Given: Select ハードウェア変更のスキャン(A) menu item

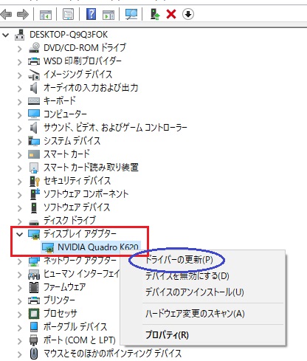Looking at the screenshot, I should pyautogui.click(x=195, y=314).
